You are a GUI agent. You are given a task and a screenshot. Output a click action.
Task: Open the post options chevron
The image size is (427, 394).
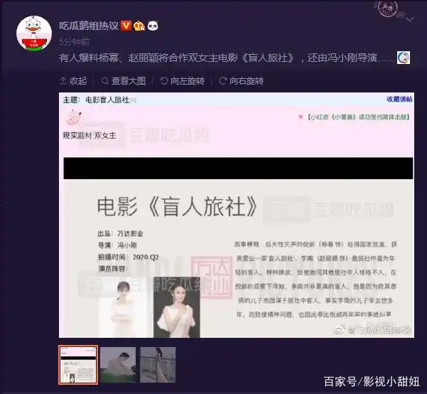click(410, 19)
